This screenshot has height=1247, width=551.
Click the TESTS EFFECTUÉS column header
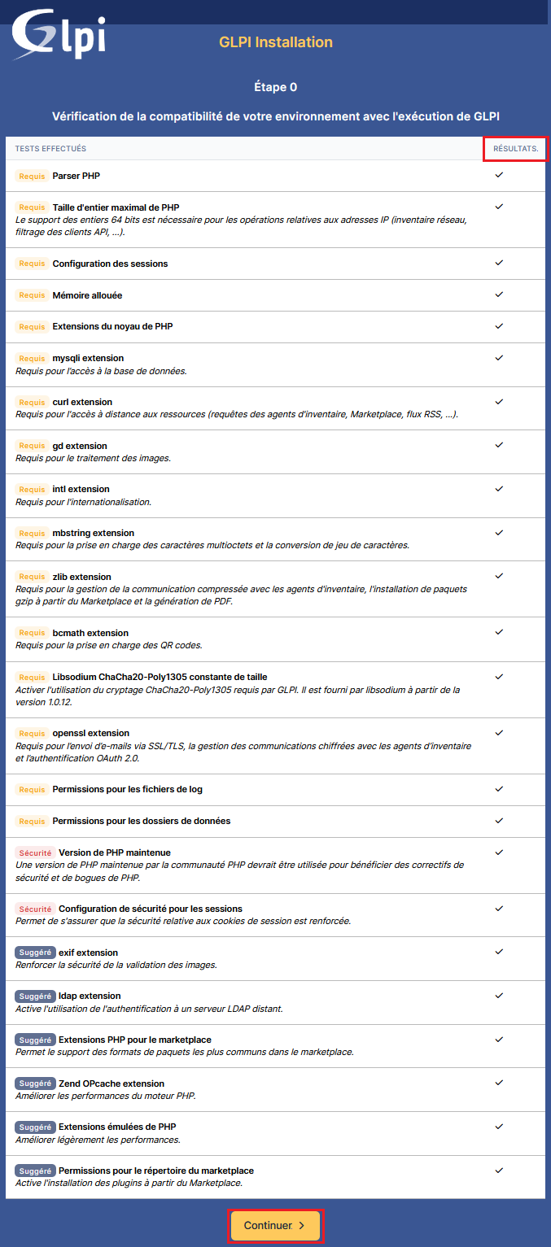(x=50, y=149)
